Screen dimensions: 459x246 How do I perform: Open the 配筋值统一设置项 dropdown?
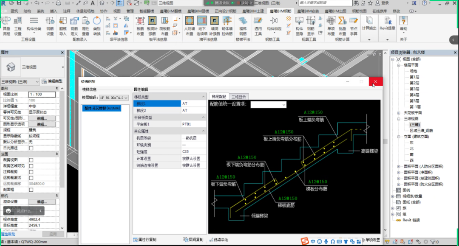268,104
